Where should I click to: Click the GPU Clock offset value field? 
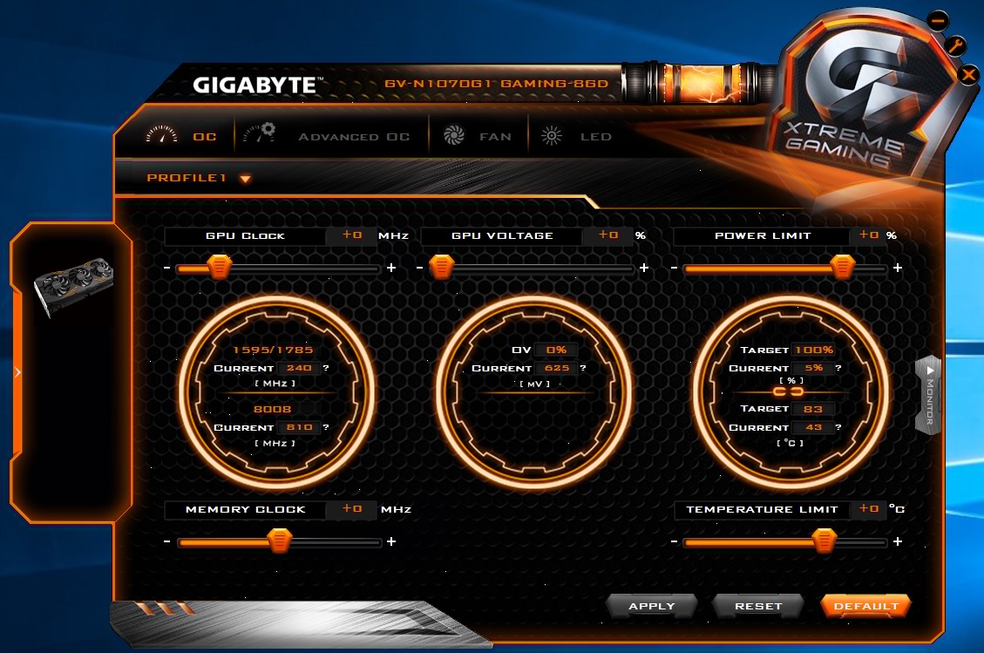coord(352,235)
